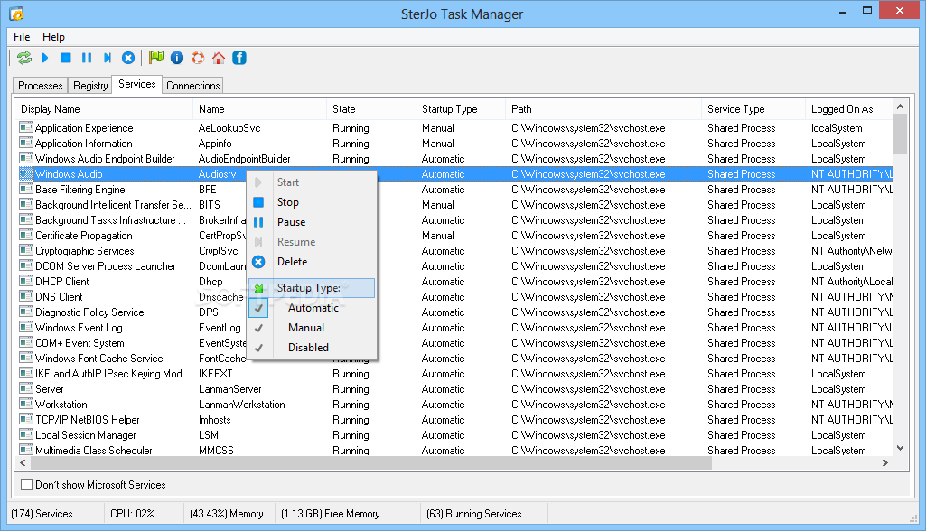Open the blue info toolbar icon
Image resolution: width=926 pixels, height=531 pixels.
pos(176,58)
